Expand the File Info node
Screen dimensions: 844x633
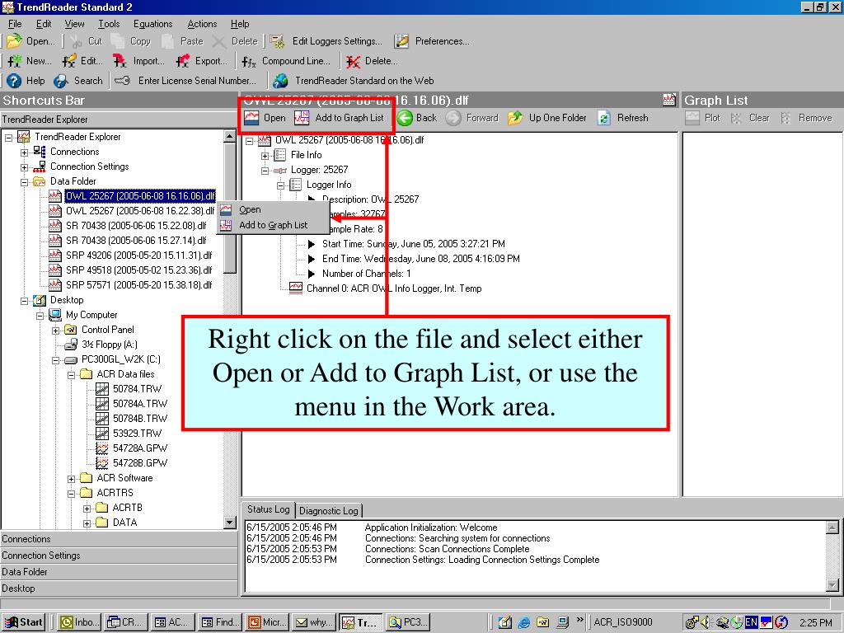tap(265, 156)
